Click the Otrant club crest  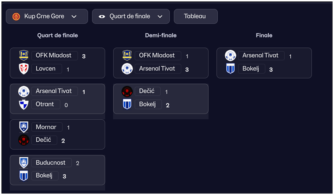point(24,104)
